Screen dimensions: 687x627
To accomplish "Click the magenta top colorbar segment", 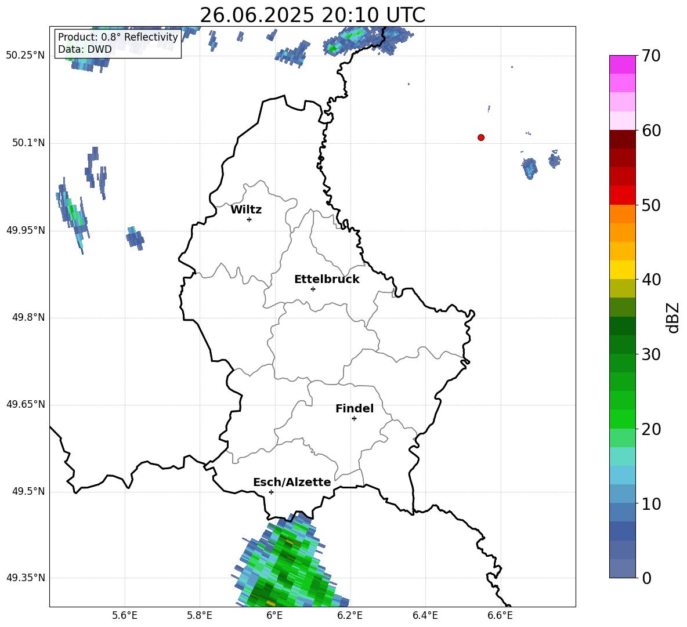I will click(623, 64).
